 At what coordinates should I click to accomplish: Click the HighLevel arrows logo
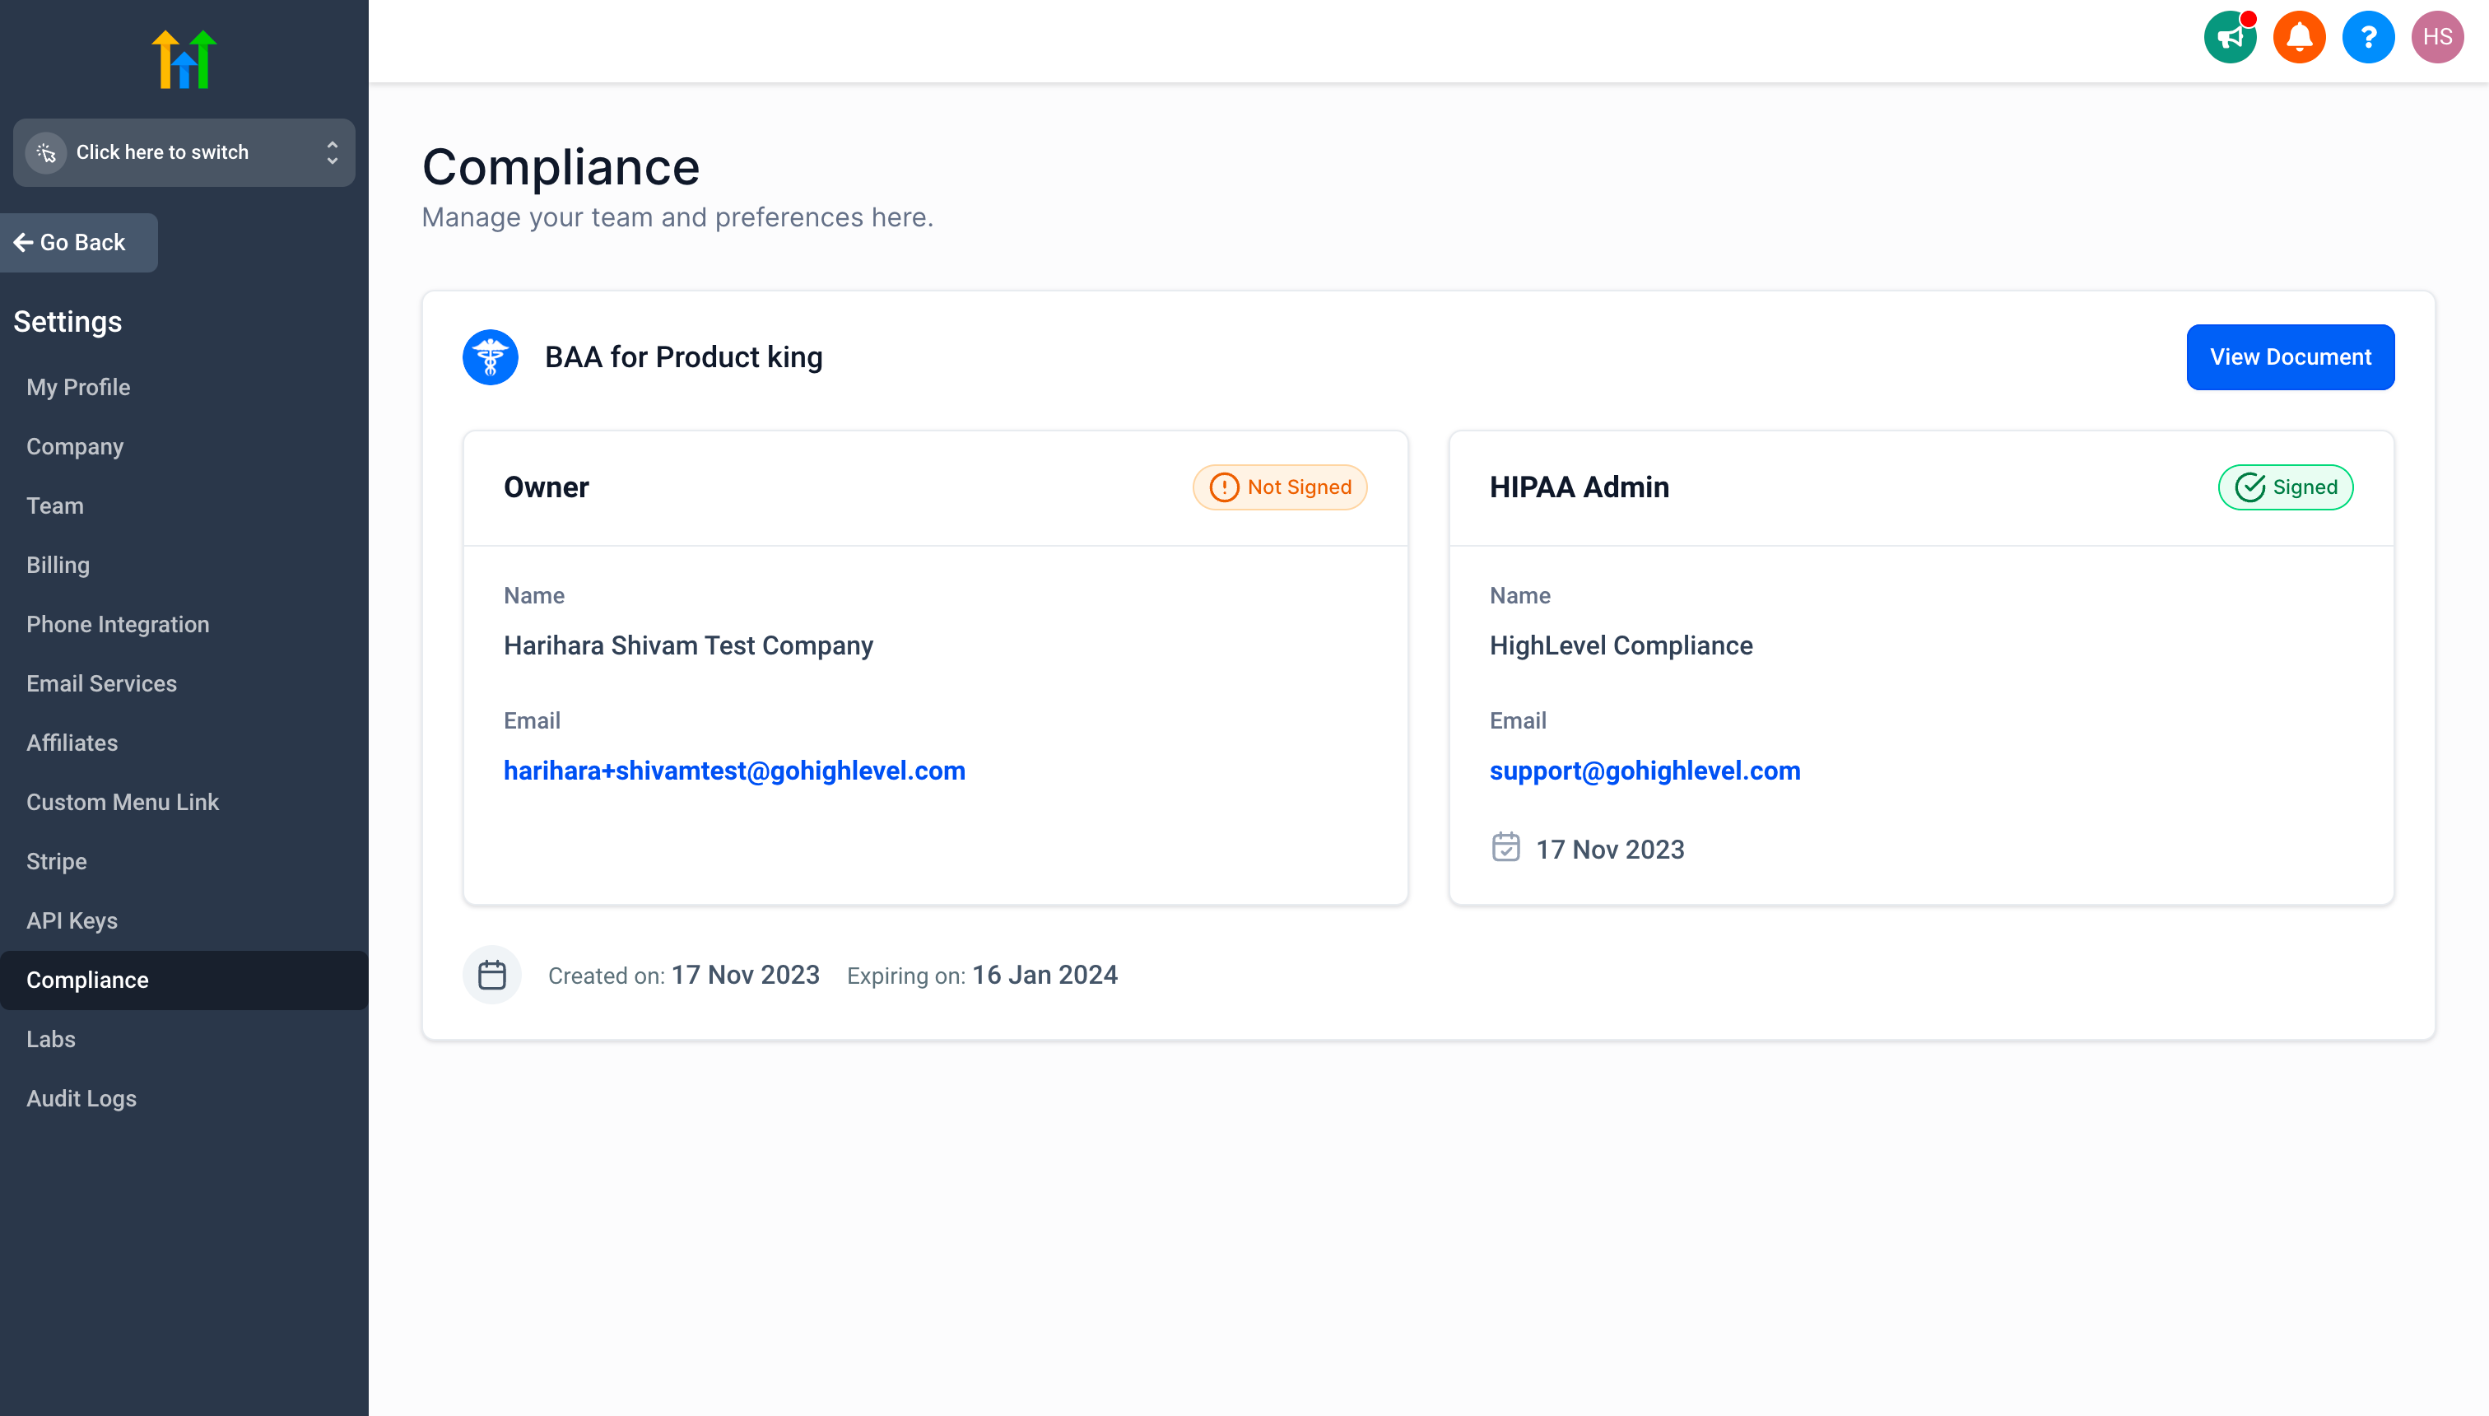(184, 59)
